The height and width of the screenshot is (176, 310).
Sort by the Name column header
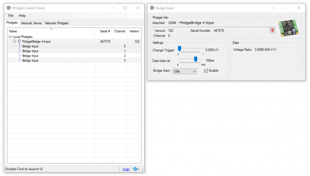51,31
